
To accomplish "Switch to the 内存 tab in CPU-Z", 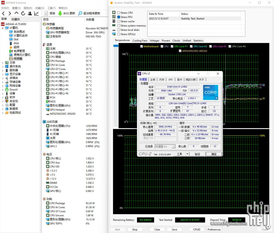I will click(162, 79).
